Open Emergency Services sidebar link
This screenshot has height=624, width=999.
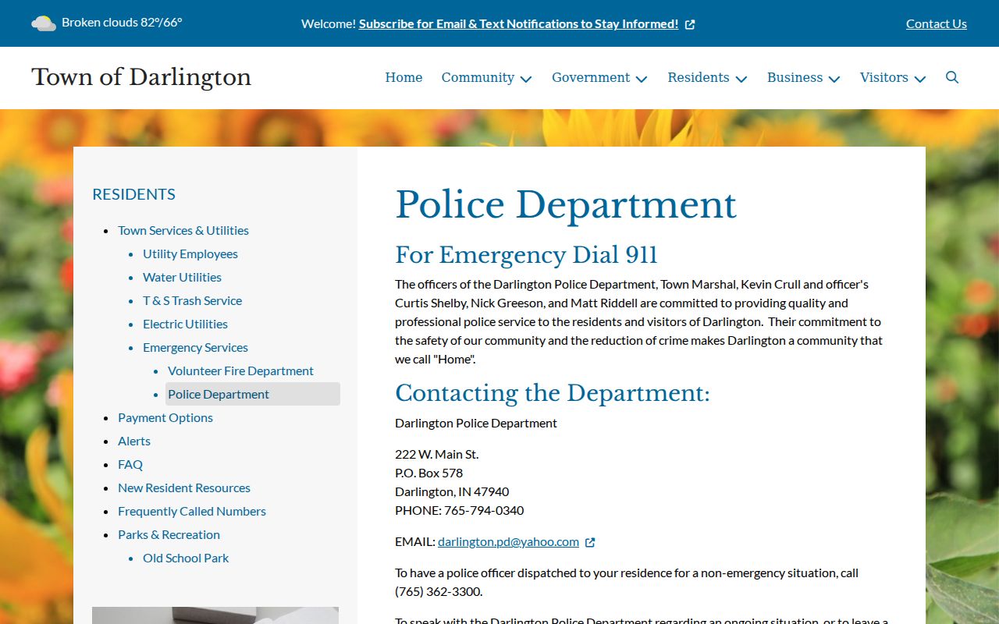point(195,347)
